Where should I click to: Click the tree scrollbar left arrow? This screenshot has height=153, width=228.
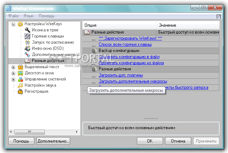tap(11, 132)
